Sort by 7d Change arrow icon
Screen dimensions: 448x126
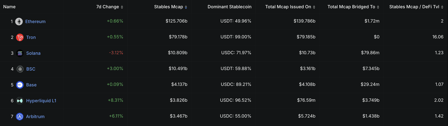pos(122,7)
